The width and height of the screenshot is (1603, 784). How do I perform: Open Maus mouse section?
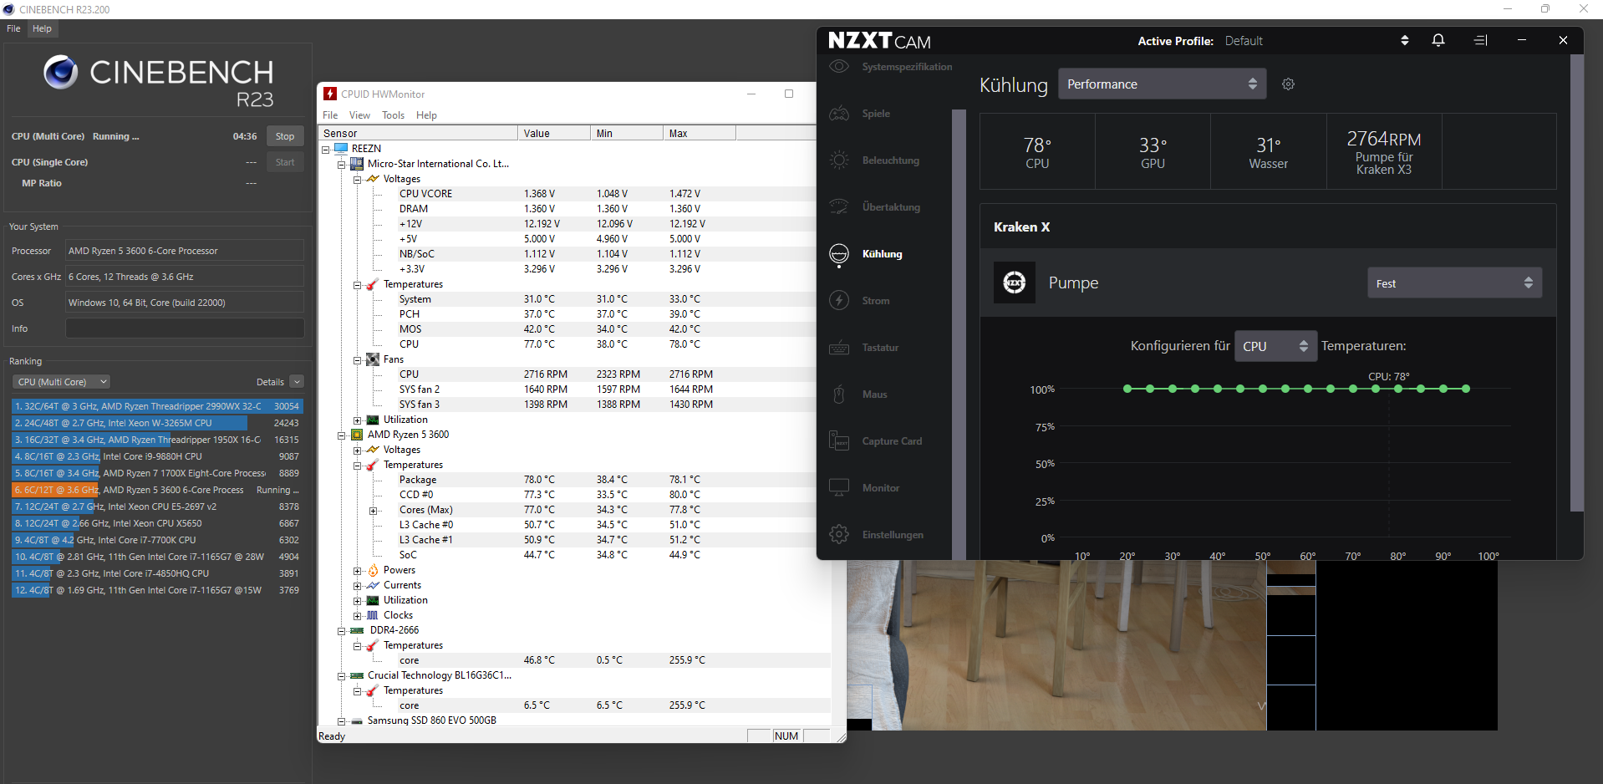[x=874, y=395]
